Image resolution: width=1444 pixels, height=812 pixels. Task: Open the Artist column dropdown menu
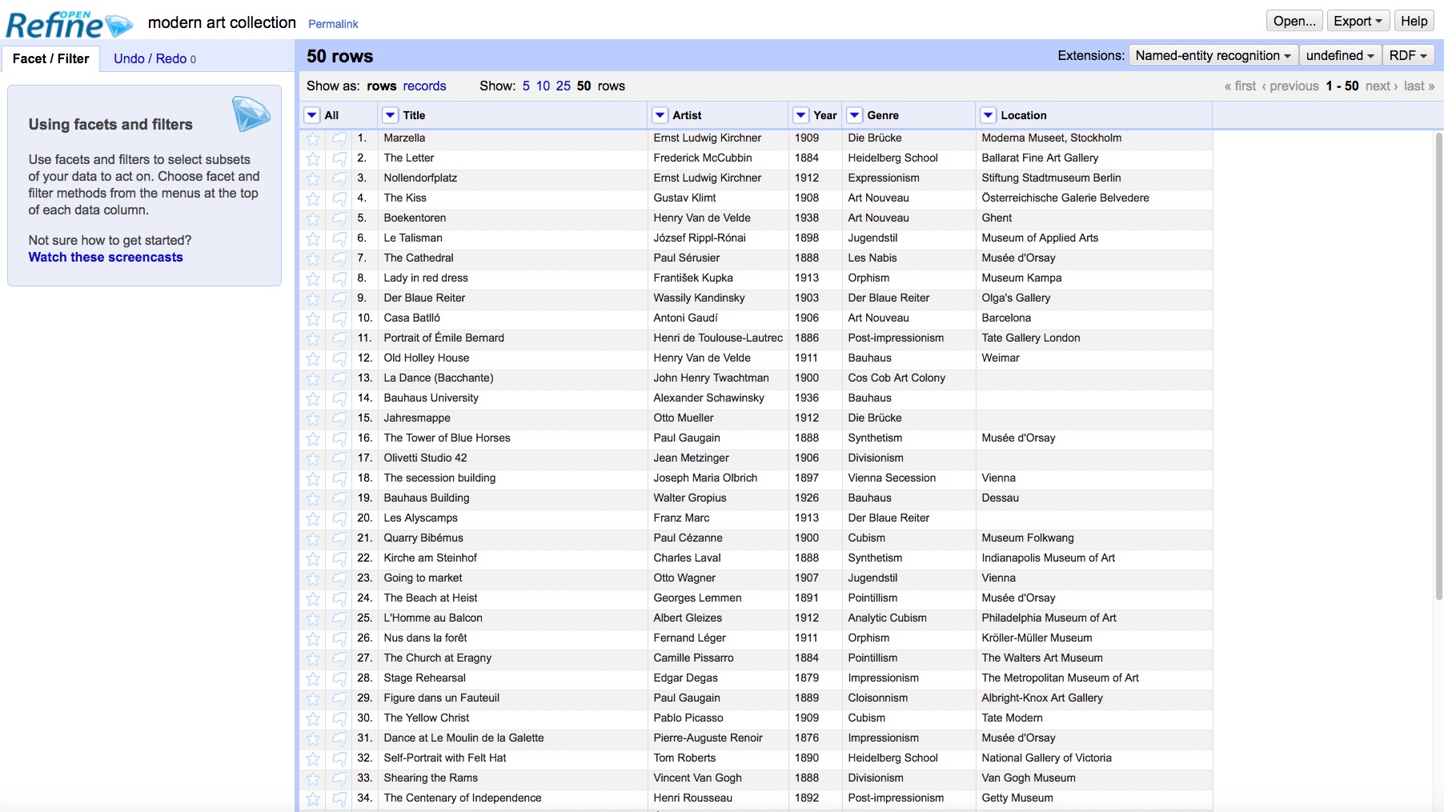660,114
